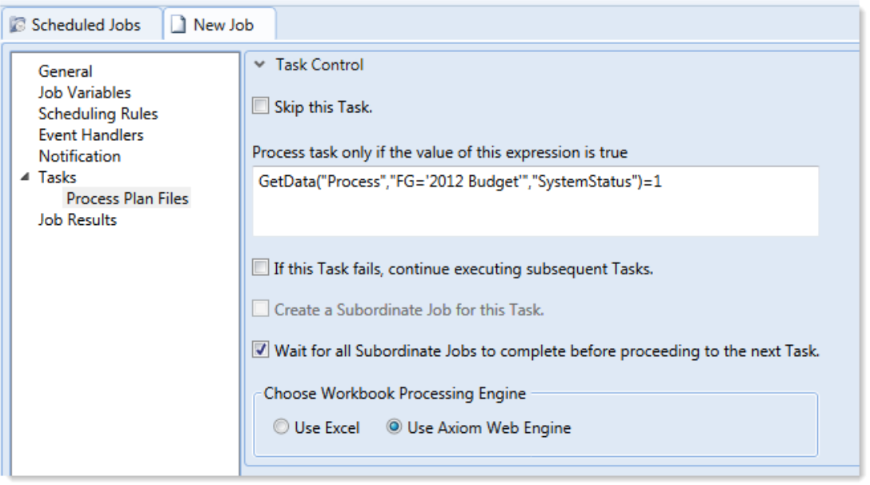Switch to the Scheduled Jobs tab
870x485 pixels.
(x=85, y=25)
